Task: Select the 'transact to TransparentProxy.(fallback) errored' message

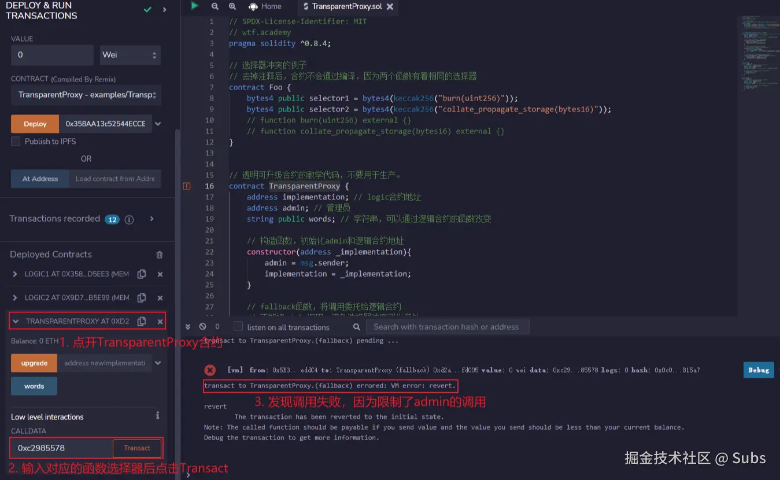Action: pos(330,386)
